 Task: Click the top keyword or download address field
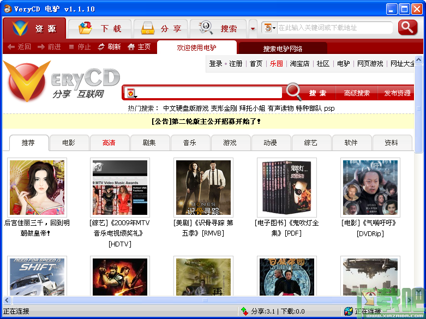[x=335, y=28]
